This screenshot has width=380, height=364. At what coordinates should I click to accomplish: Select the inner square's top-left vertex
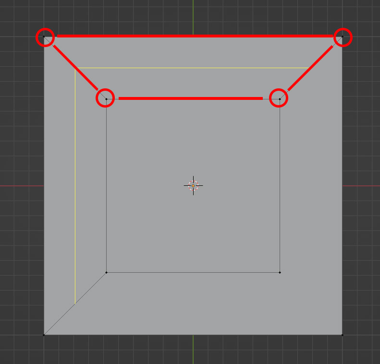[106, 99]
